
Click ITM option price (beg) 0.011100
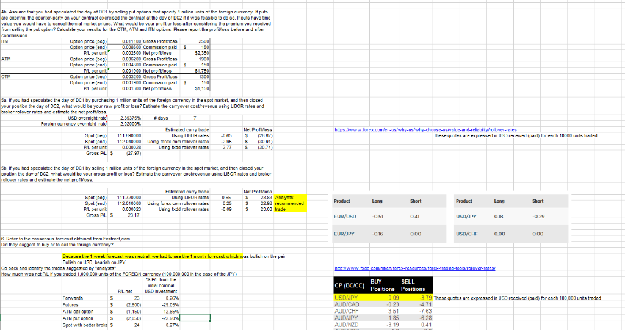click(x=125, y=41)
